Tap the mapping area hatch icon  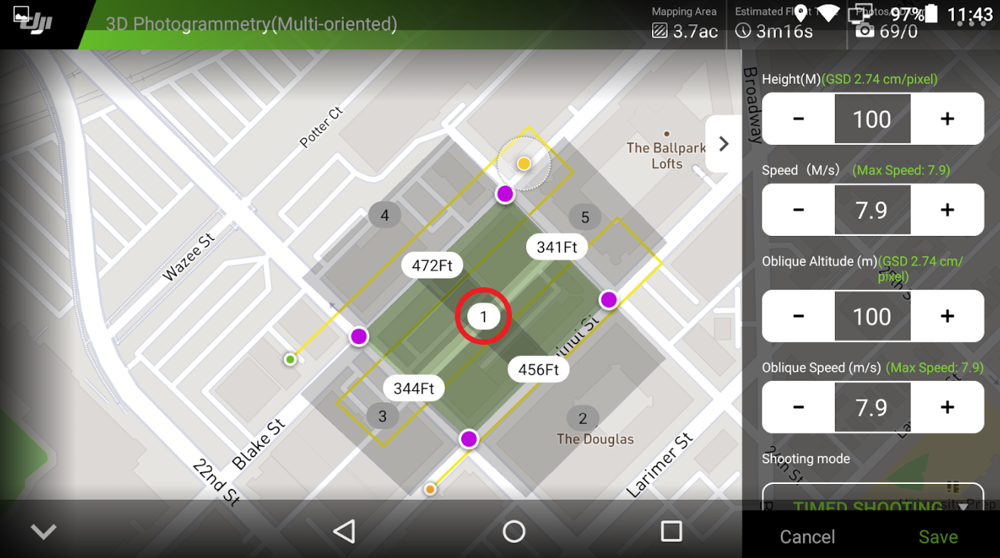[660, 31]
